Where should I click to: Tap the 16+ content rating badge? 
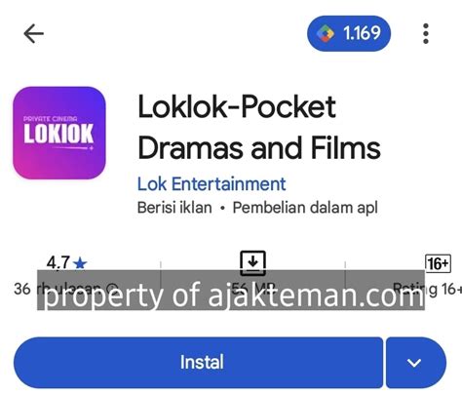click(x=438, y=263)
